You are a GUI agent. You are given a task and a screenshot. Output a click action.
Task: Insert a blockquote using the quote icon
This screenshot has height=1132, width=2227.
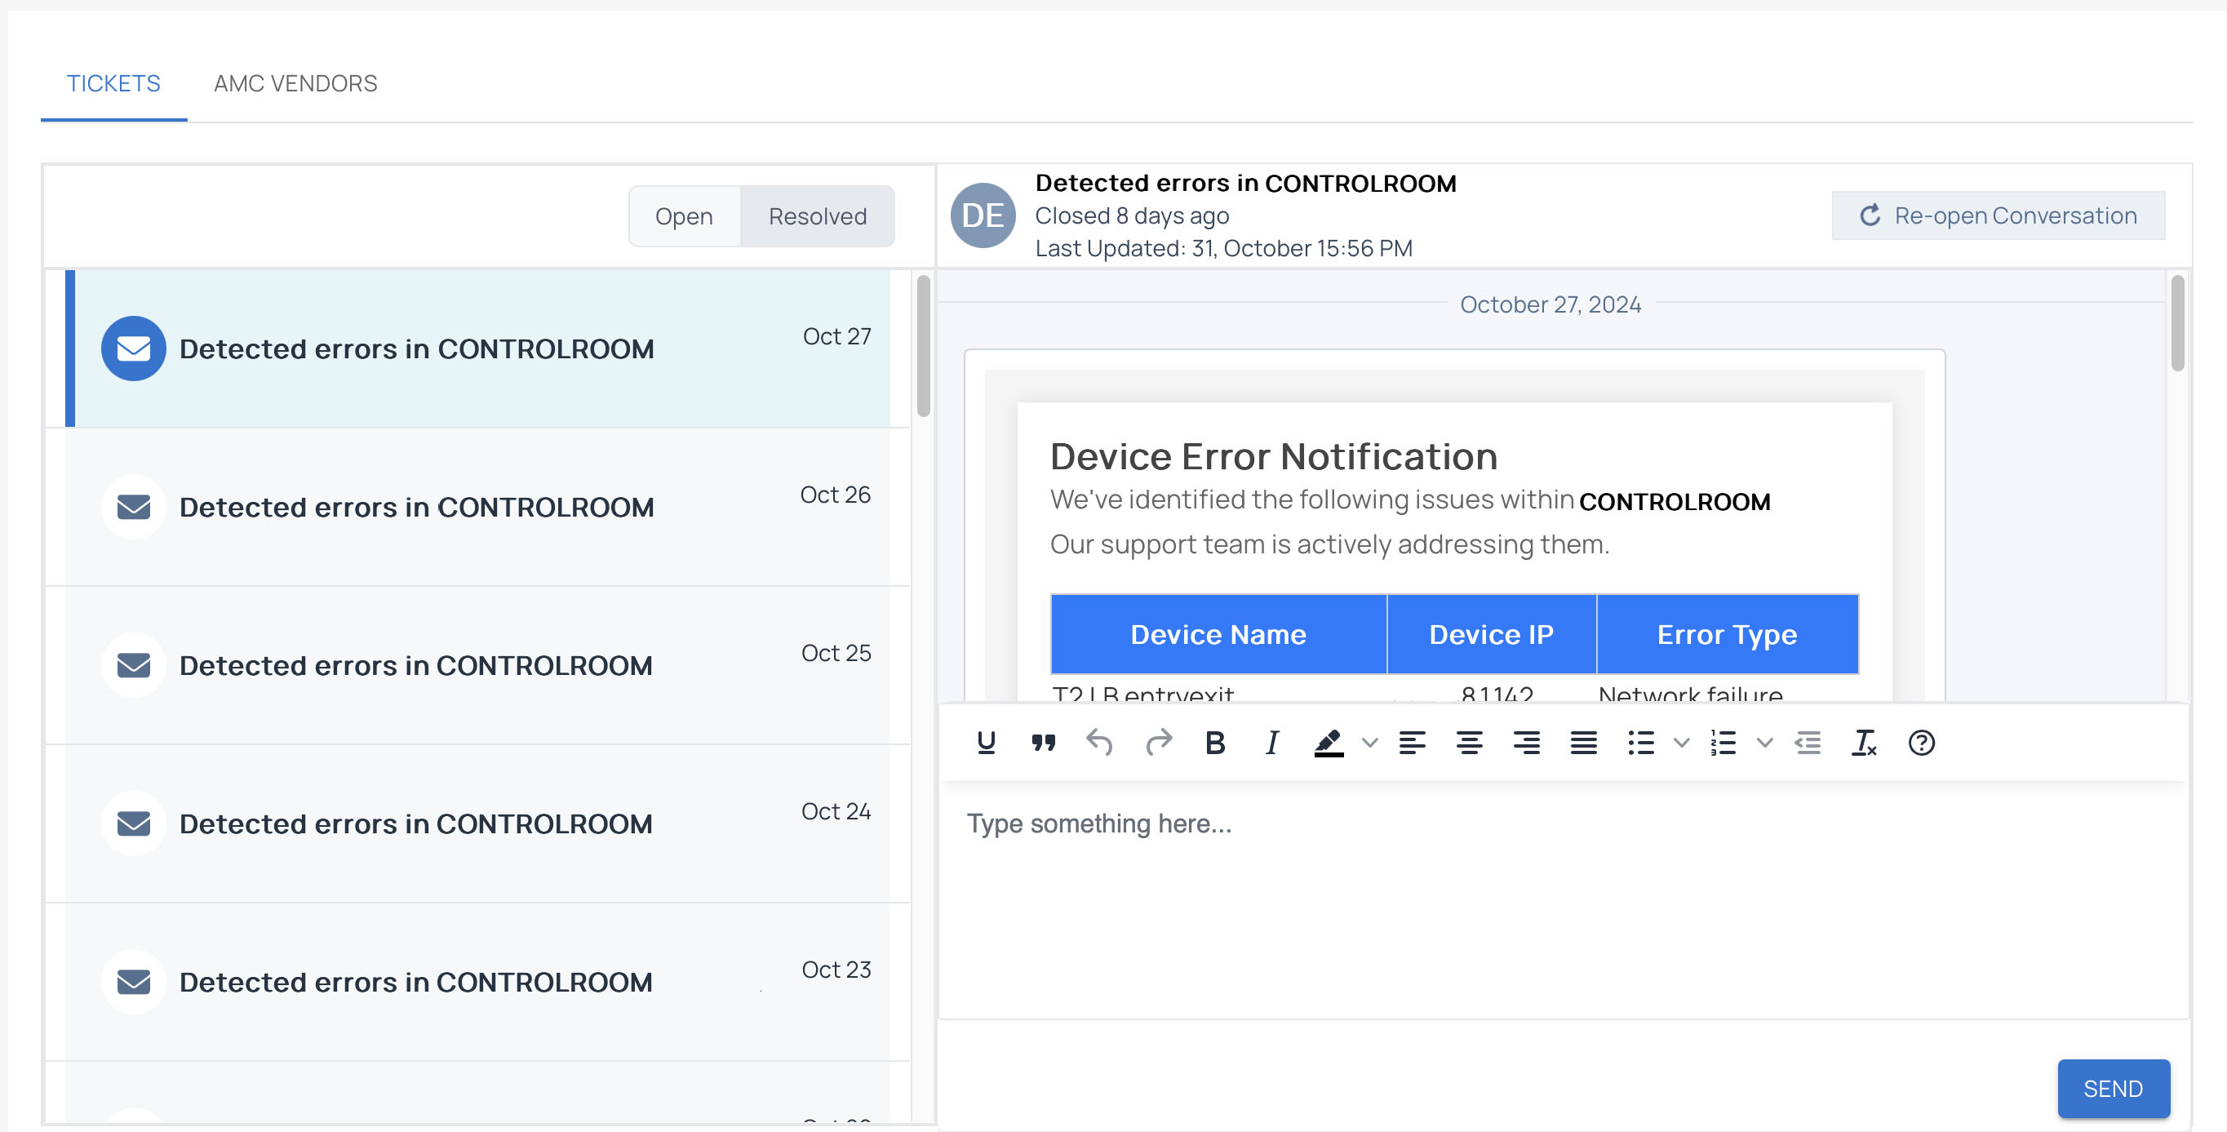click(x=1044, y=743)
